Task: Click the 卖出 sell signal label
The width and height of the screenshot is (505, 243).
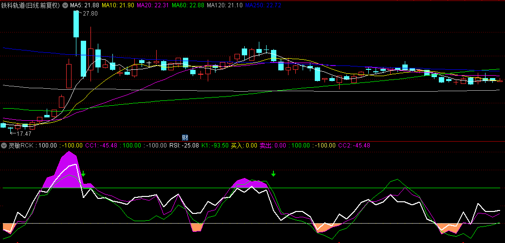Action: pyautogui.click(x=271, y=145)
